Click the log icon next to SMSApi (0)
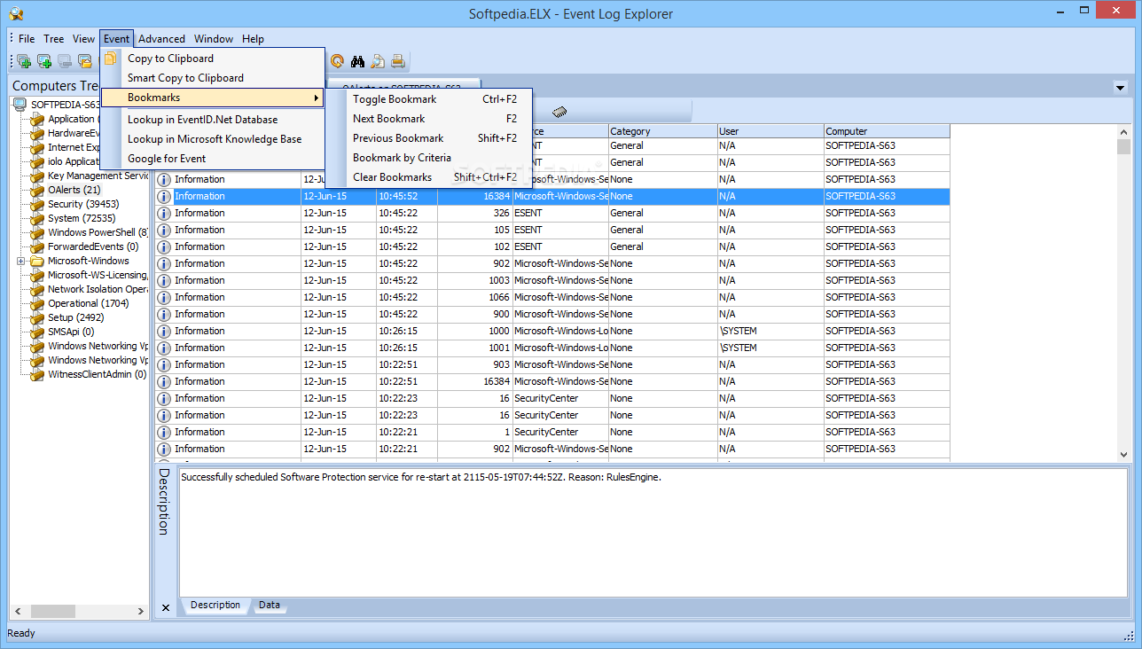 [36, 332]
